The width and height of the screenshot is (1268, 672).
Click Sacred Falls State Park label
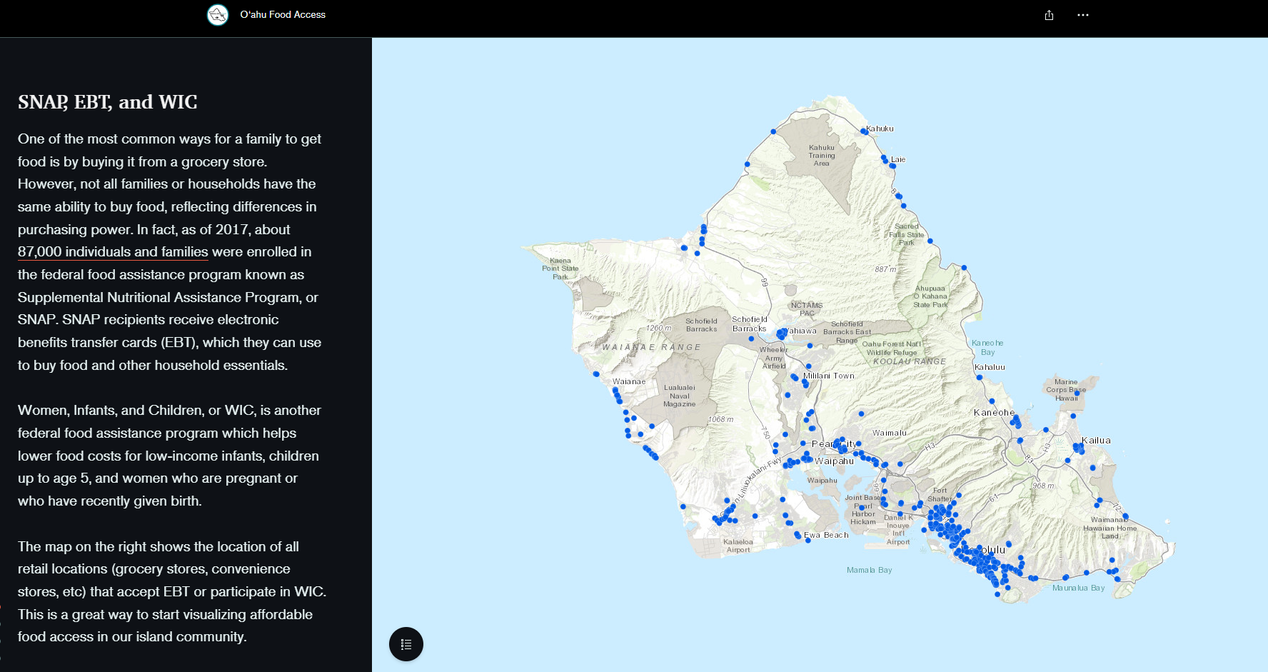point(907,234)
